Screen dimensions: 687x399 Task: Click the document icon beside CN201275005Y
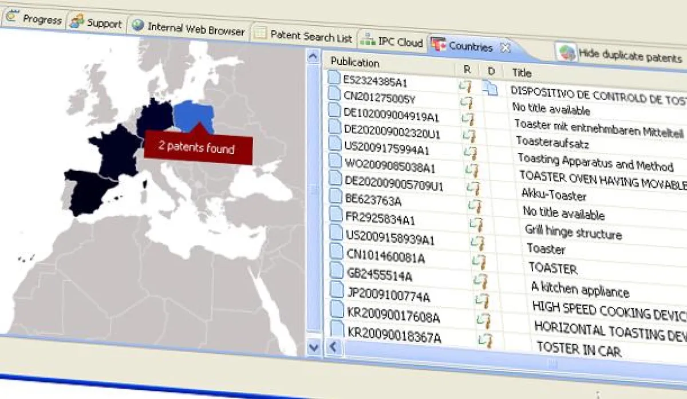coord(335,92)
